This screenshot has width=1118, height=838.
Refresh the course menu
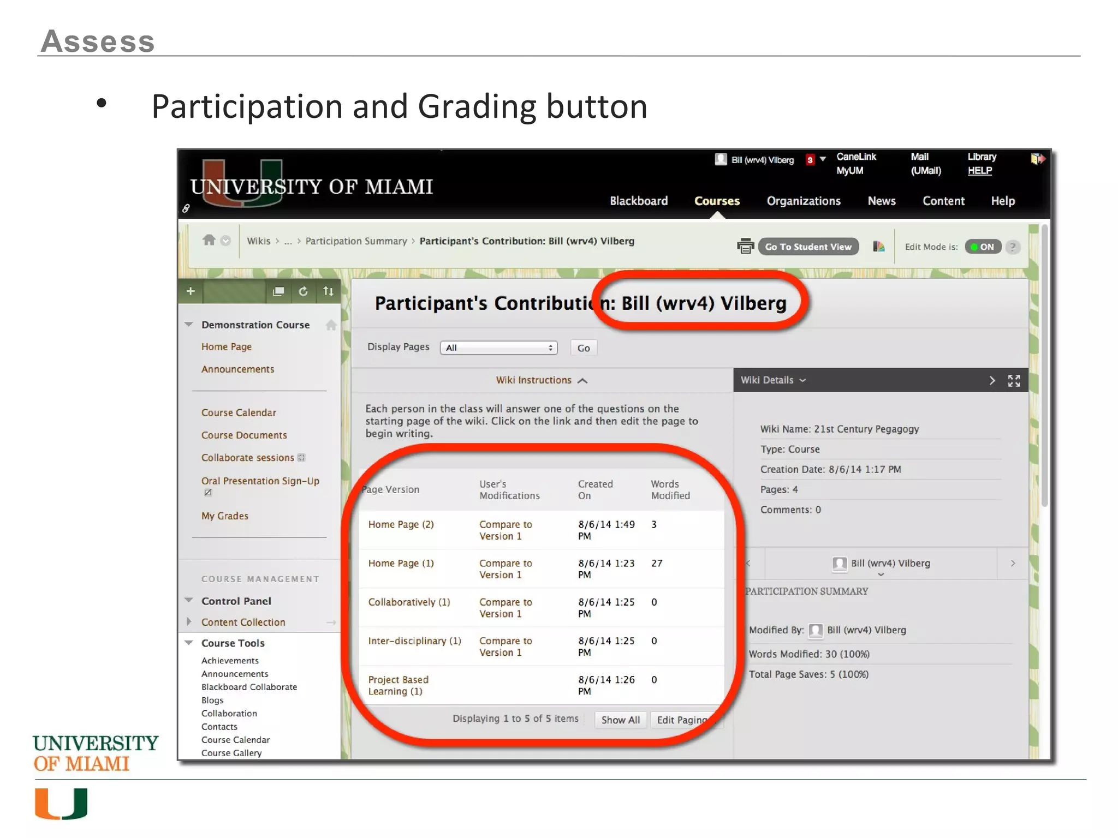click(303, 291)
